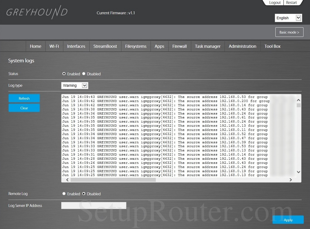
Task: Open the Log type dropdown
Action: (x=74, y=85)
